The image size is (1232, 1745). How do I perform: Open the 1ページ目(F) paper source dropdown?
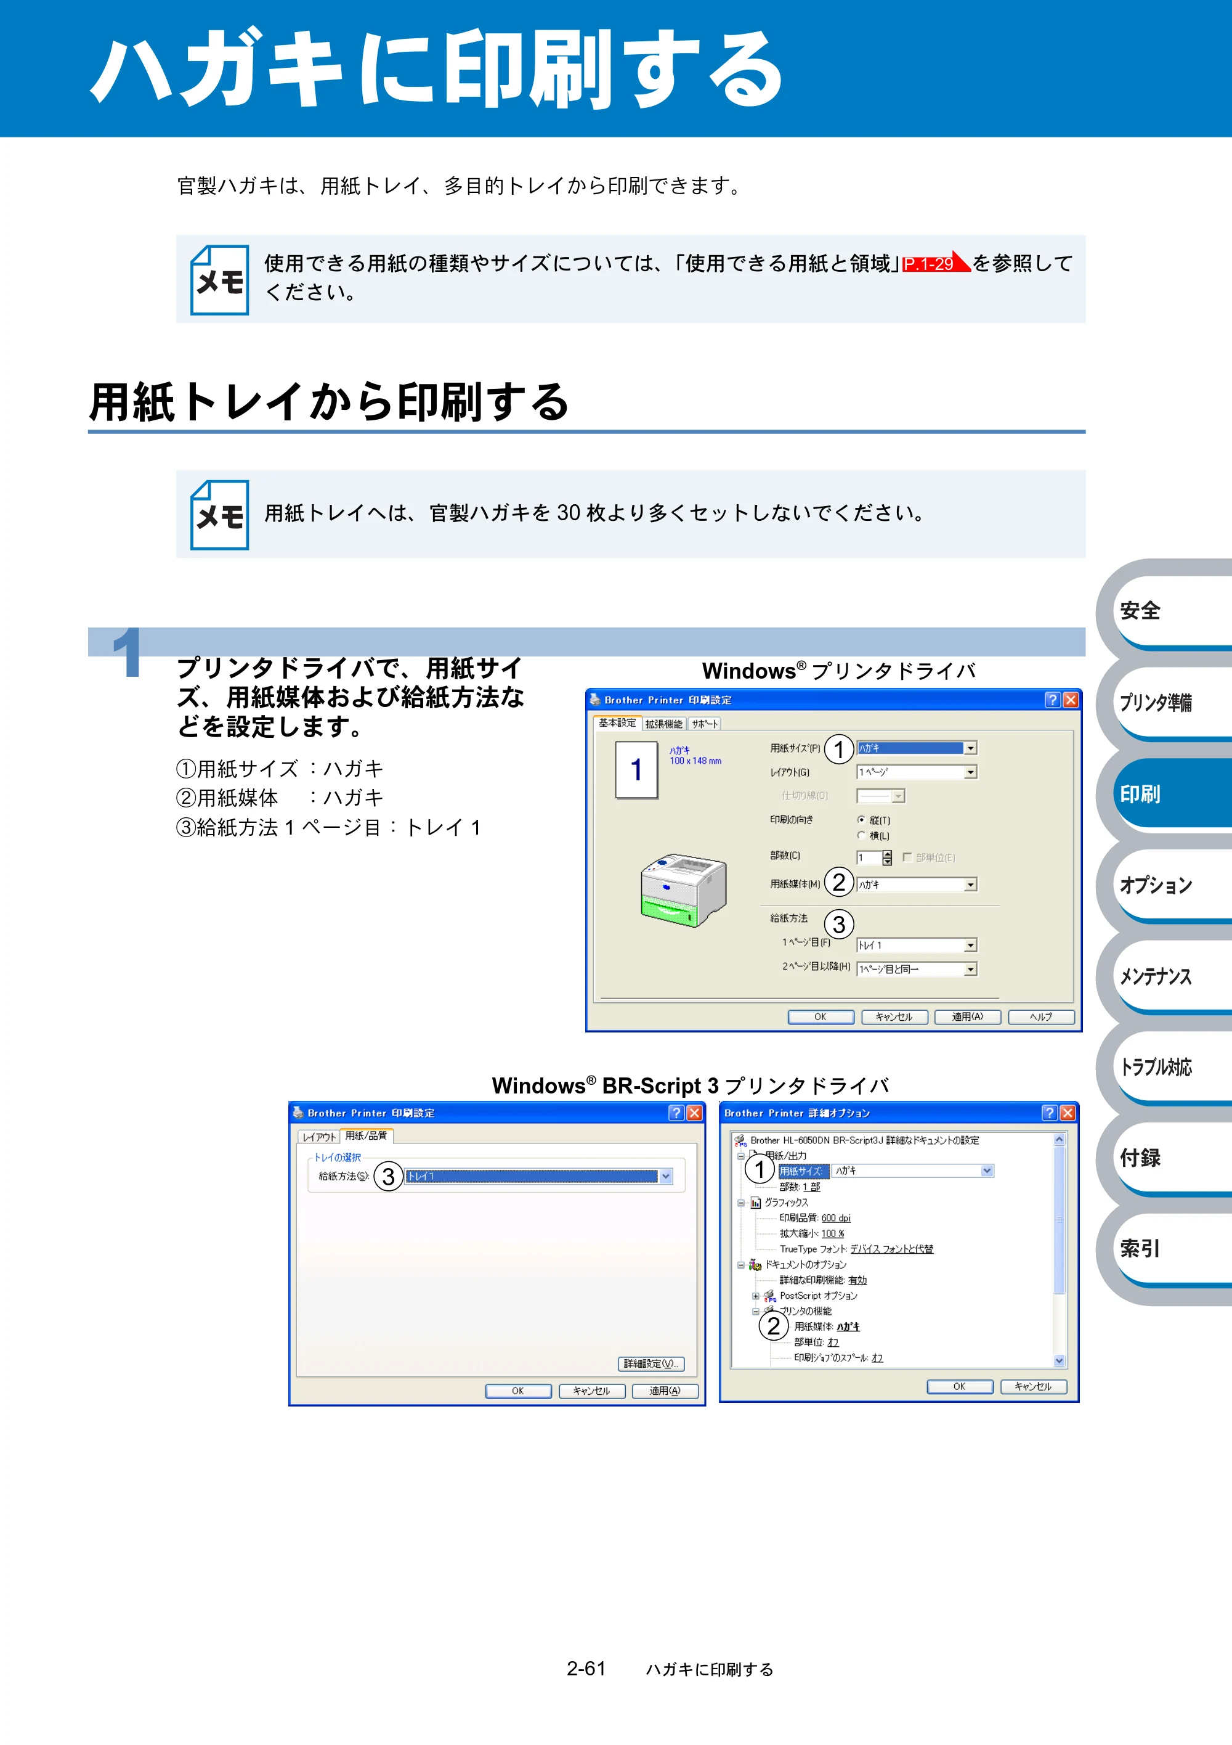917,946
